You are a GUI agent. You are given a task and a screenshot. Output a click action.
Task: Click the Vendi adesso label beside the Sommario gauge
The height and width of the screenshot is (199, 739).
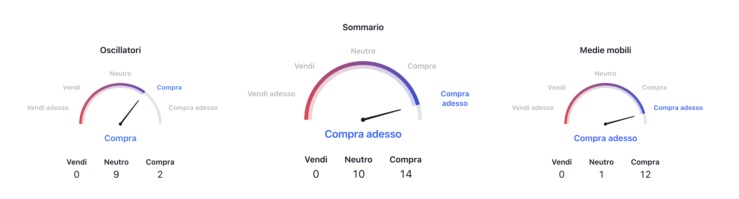coord(271,93)
